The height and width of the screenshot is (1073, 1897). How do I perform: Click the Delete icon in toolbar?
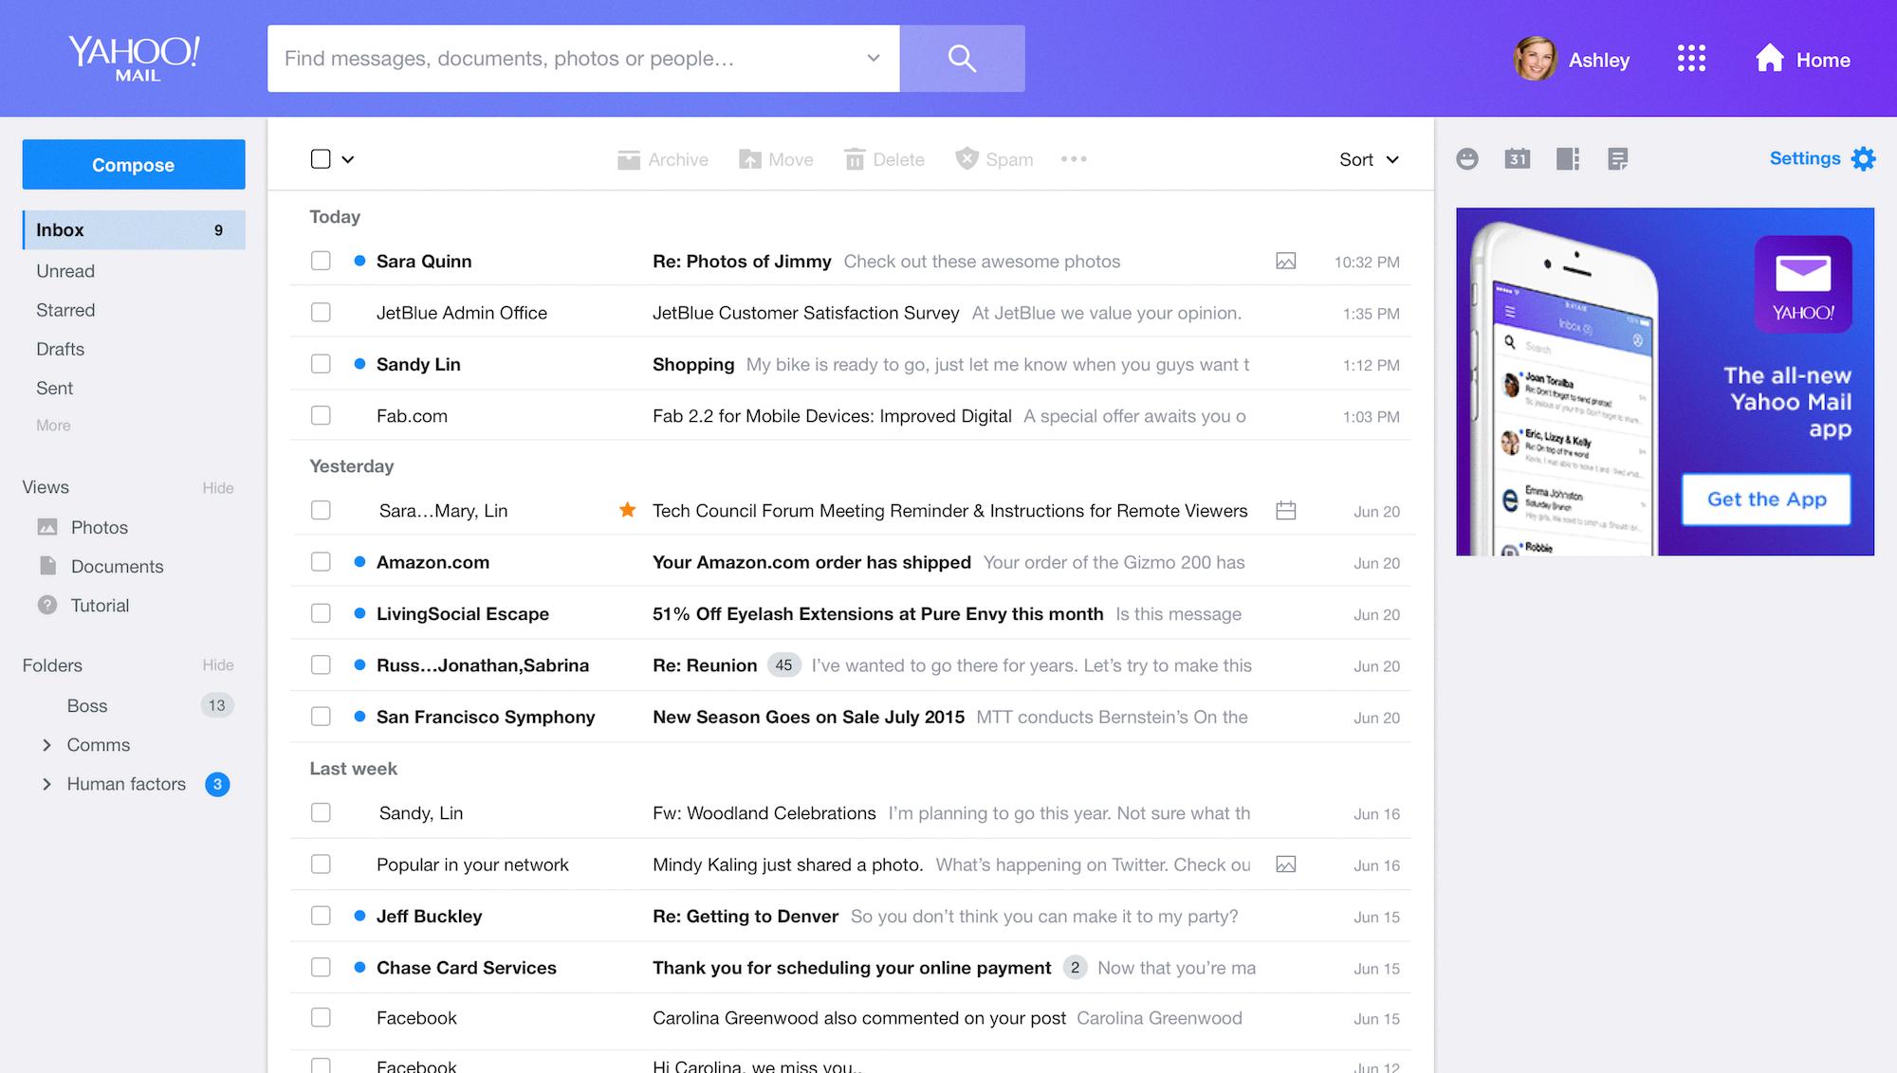tap(855, 159)
